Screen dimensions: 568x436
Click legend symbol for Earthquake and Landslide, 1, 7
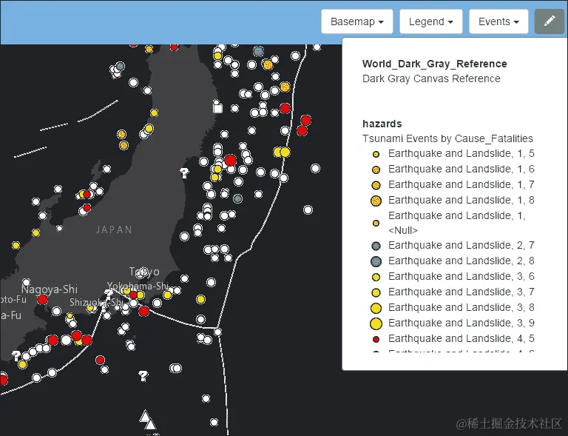[376, 185]
